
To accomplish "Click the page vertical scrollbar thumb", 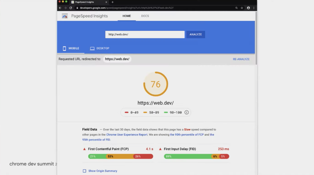I will pyautogui.click(x=256, y=38).
